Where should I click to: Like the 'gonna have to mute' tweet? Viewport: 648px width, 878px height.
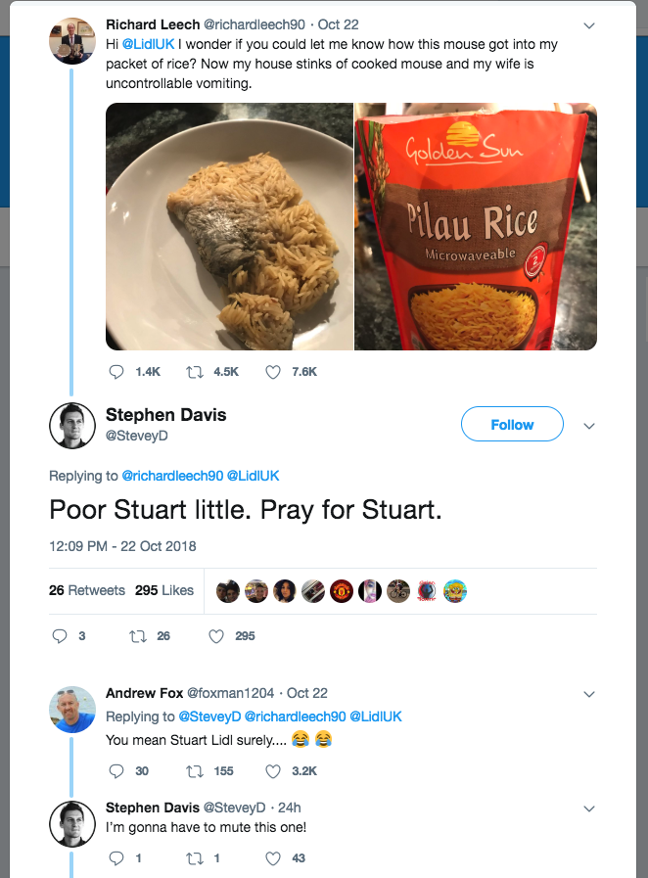(x=273, y=858)
